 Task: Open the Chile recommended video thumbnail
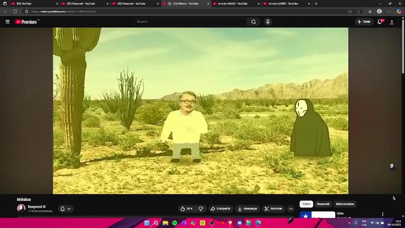(x=317, y=215)
